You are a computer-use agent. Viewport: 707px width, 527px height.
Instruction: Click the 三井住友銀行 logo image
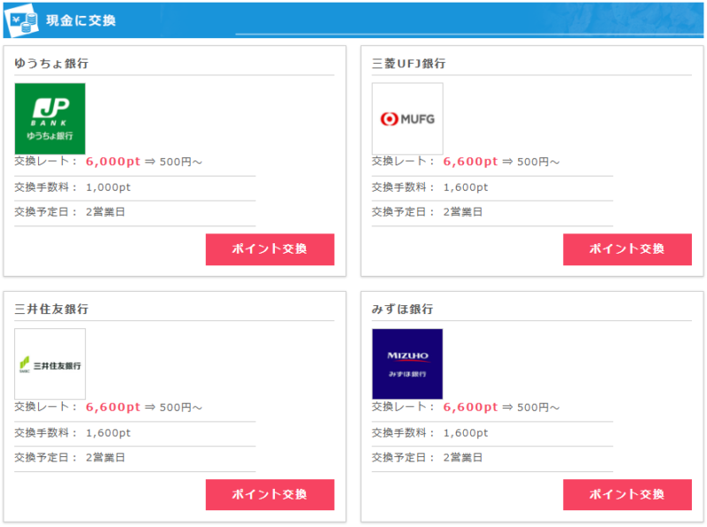(50, 363)
